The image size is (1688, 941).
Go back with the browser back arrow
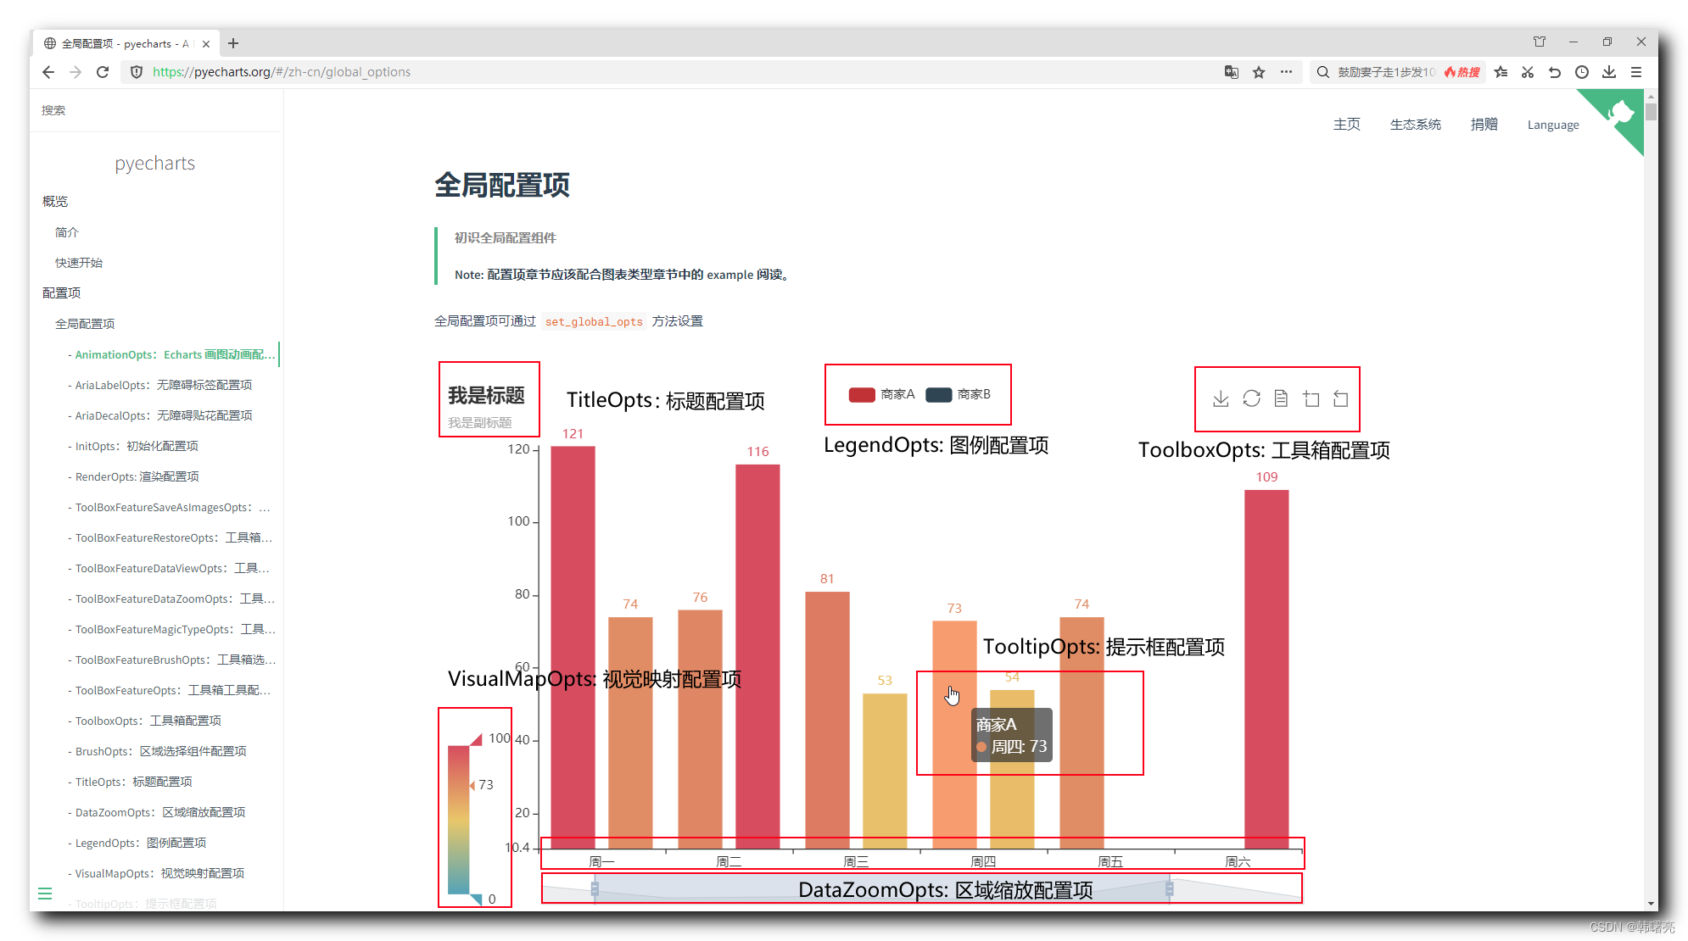click(x=48, y=72)
